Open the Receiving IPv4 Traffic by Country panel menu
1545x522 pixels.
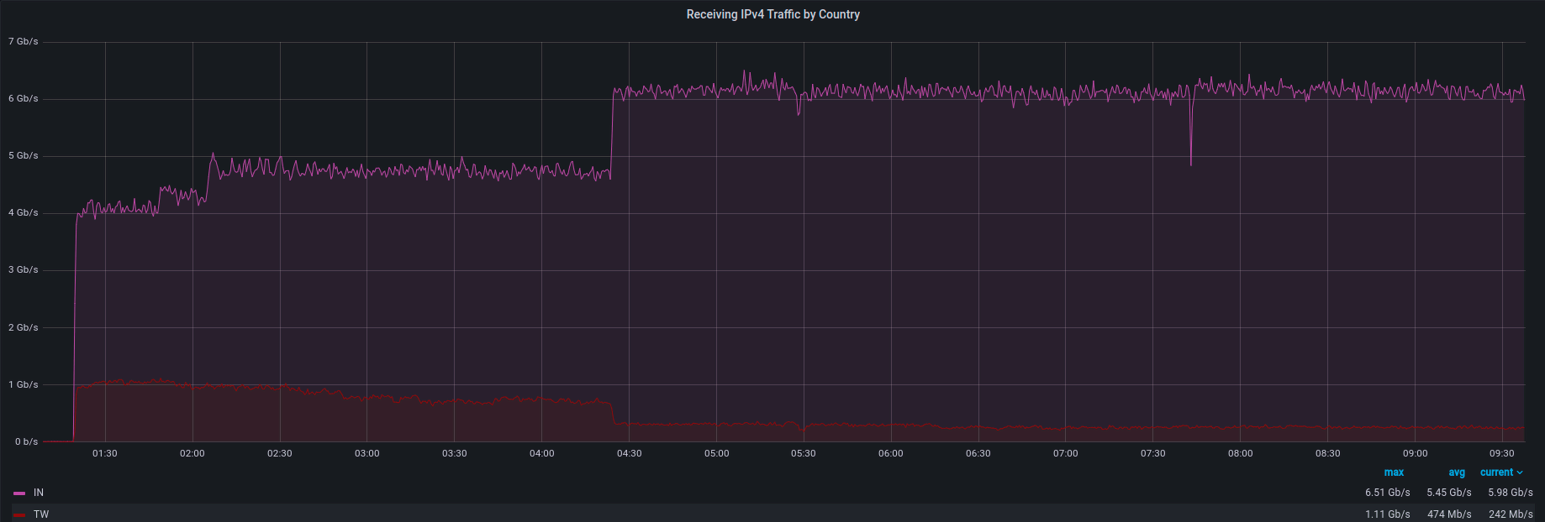pyautogui.click(x=772, y=14)
